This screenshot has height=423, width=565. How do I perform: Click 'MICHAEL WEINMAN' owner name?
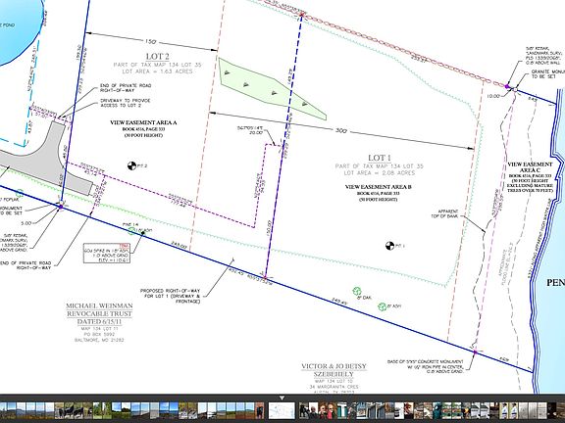(x=99, y=305)
